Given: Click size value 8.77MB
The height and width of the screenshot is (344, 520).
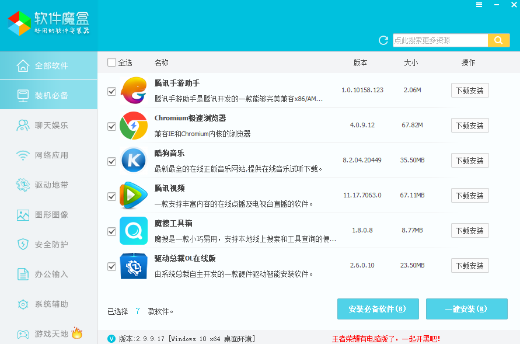Looking at the screenshot, I should coord(412,230).
